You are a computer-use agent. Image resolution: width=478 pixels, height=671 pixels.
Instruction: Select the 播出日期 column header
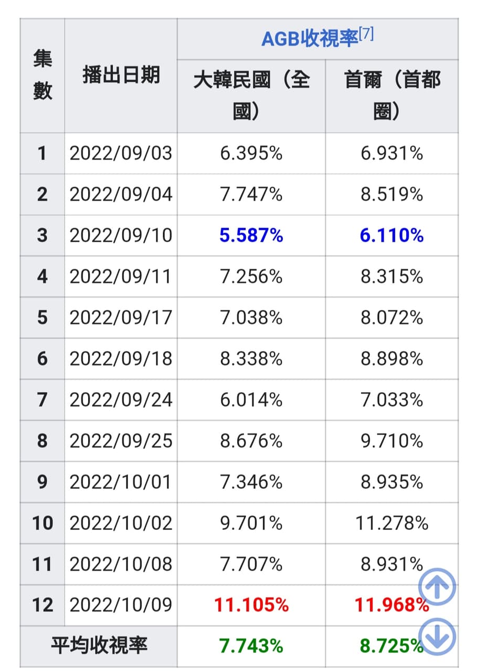121,75
